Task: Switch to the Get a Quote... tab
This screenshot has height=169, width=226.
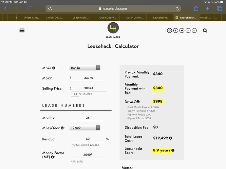Action: [108, 18]
